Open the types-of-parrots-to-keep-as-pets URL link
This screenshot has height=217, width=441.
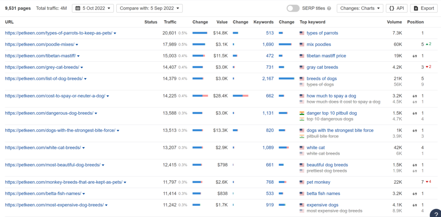point(59,33)
